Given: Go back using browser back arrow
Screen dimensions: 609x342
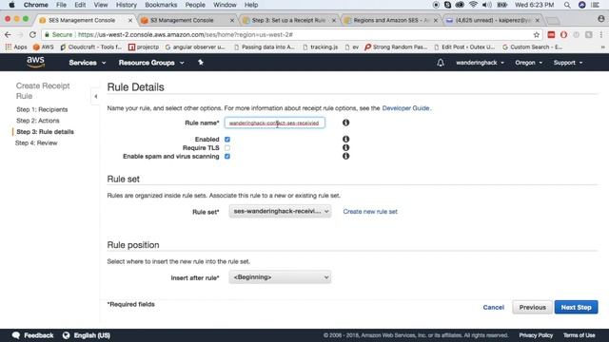Looking at the screenshot, I should [8, 34].
